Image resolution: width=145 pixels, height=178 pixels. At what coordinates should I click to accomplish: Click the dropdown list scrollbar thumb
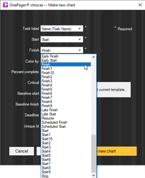coord(94,154)
